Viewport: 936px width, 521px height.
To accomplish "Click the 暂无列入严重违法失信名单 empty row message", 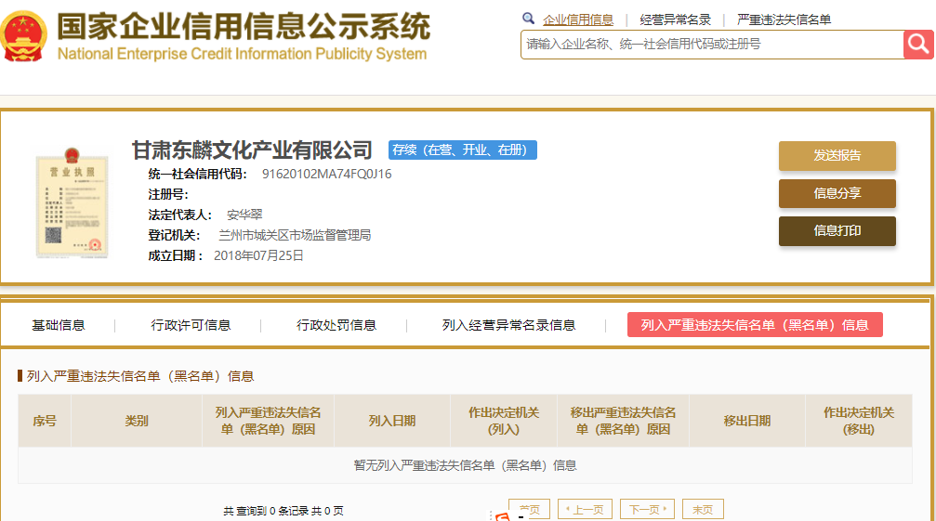I will [x=465, y=465].
